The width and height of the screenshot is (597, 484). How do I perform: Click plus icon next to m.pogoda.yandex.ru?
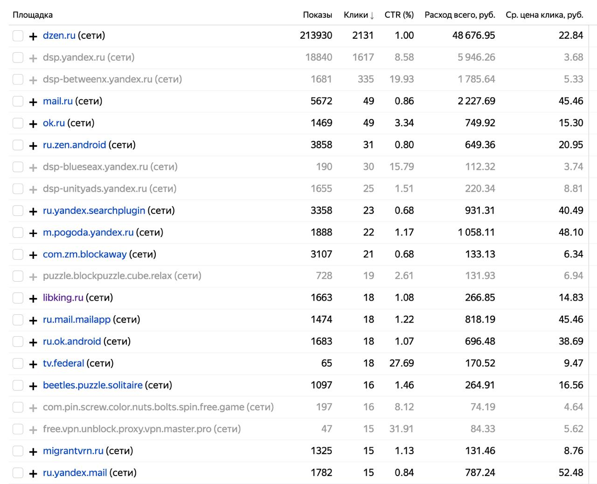click(33, 234)
